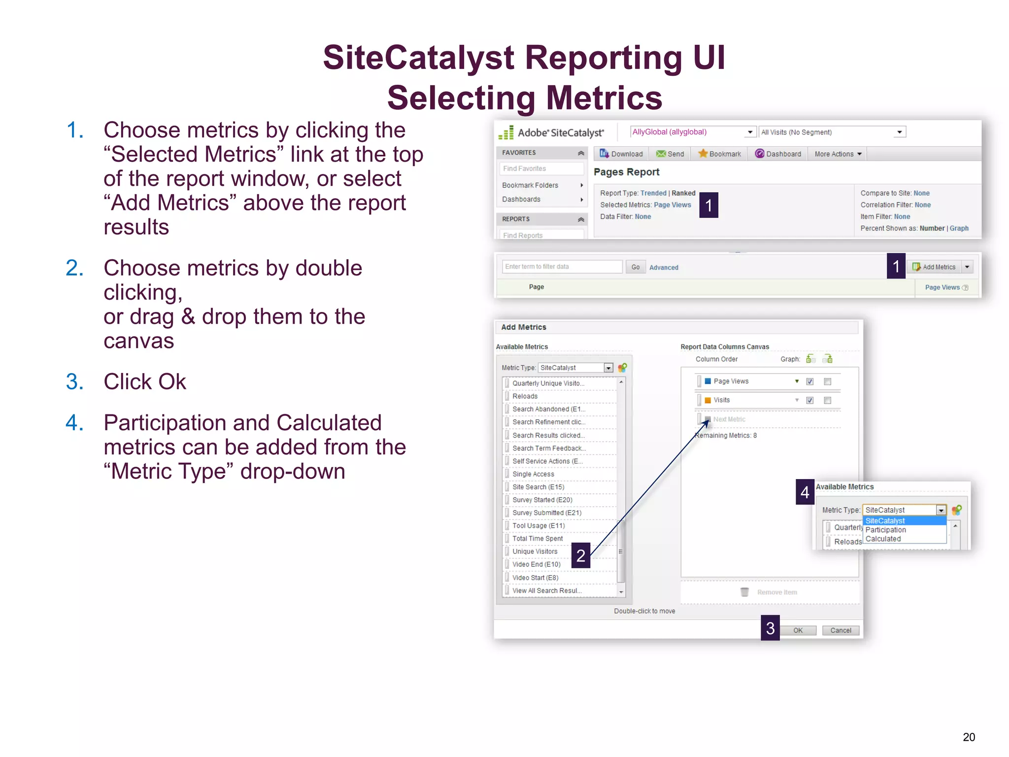Screen dimensions: 1009x757
Task: Open the Metric Type SiteCatalyst dropdown in Add Metrics
Action: point(575,368)
